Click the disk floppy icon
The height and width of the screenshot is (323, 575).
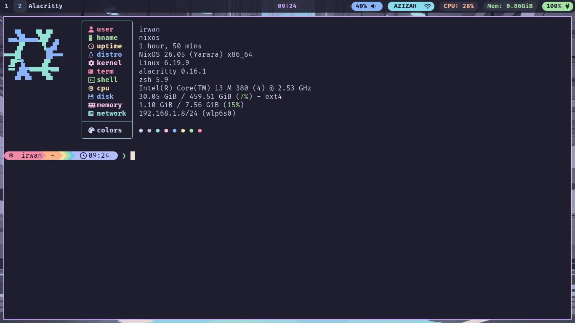pyautogui.click(x=91, y=97)
